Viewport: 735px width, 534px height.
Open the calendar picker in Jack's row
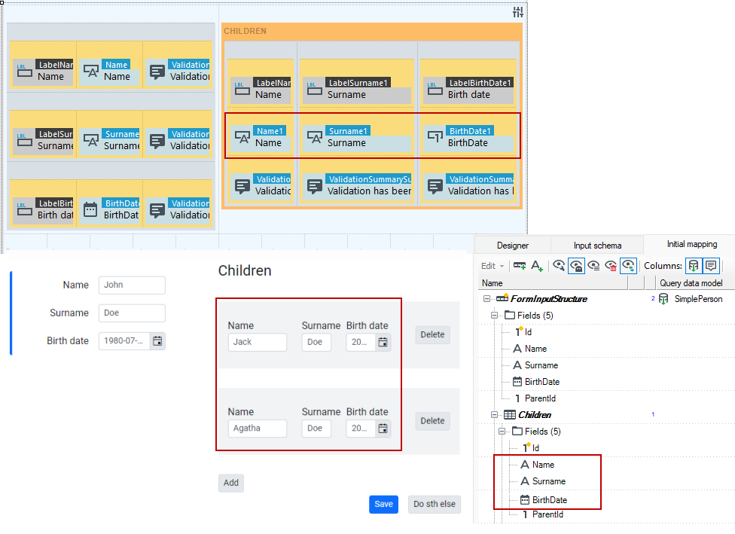[x=383, y=342]
